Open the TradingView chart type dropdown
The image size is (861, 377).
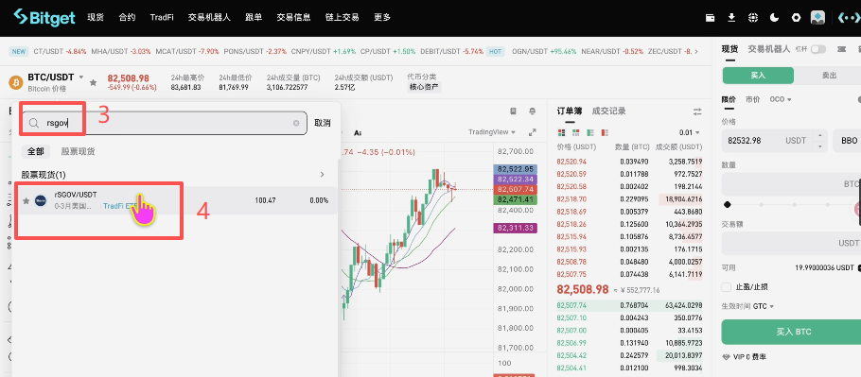(x=492, y=132)
